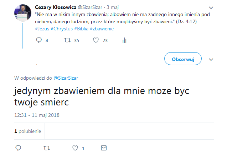Open dropdown chevron next to Obserwuj button
The height and width of the screenshot is (159, 227).
tap(211, 59)
